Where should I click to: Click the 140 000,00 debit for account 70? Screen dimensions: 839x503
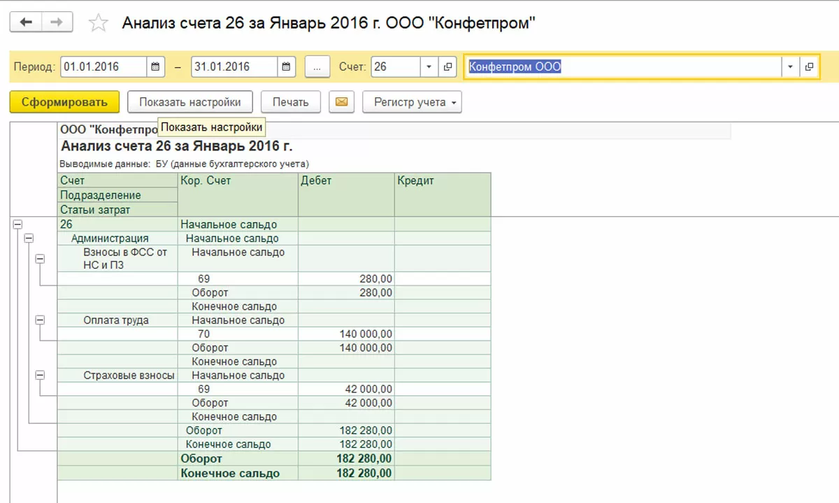click(x=346, y=334)
